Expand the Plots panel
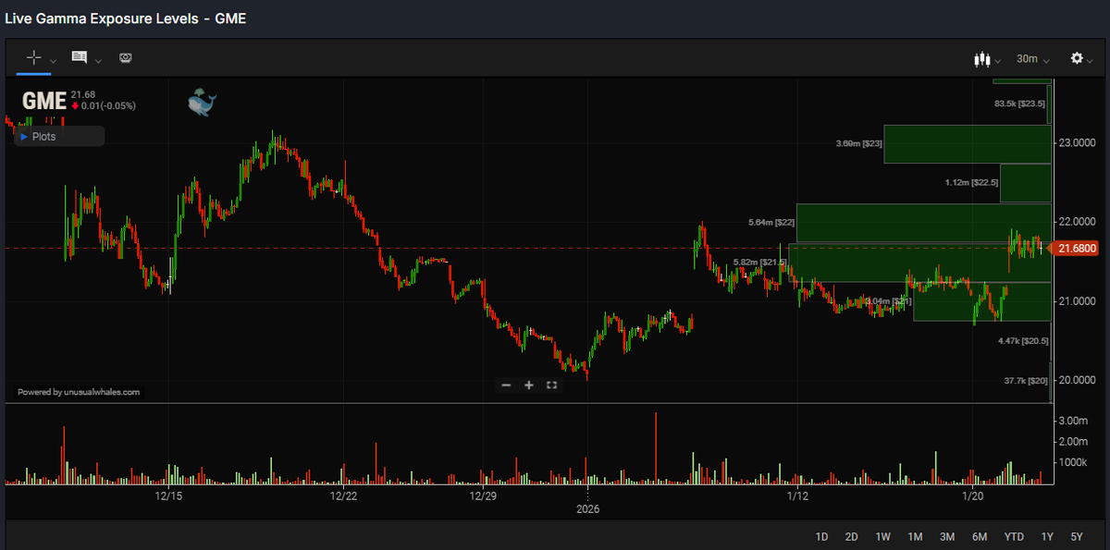This screenshot has width=1110, height=550. [59, 136]
